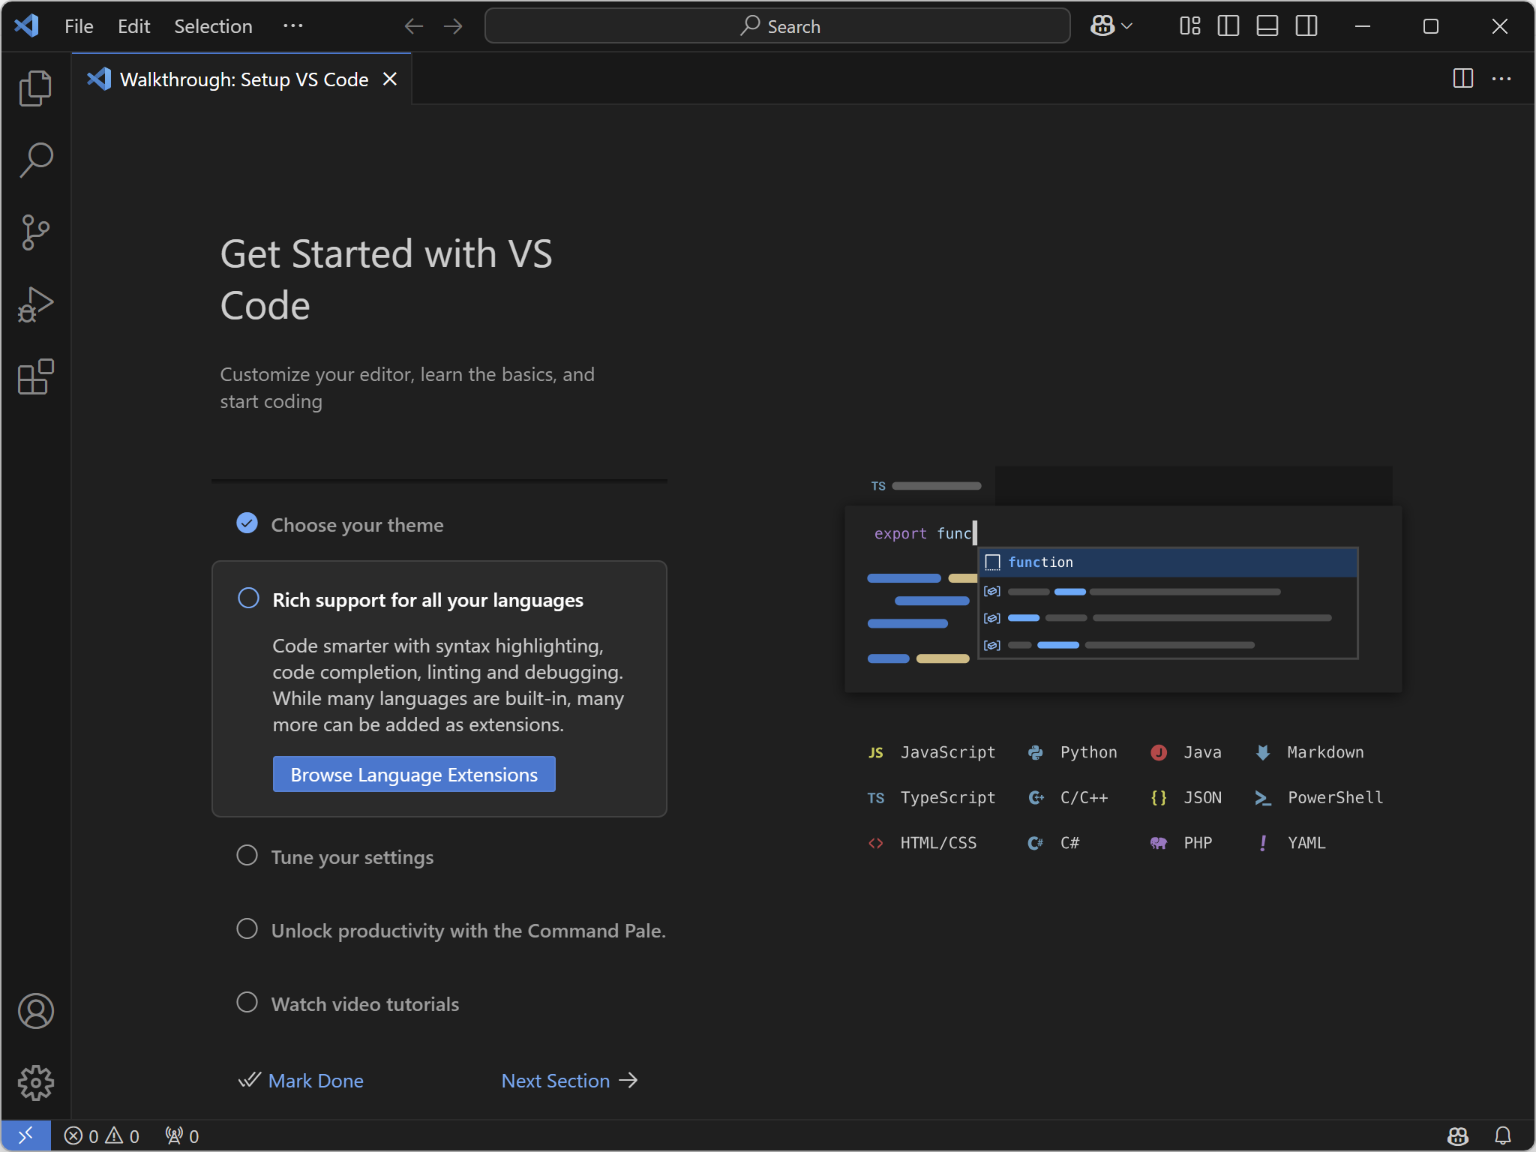Close the Walkthrough: Setup VS Code tab
Screen dimensions: 1536x1152
[390, 79]
